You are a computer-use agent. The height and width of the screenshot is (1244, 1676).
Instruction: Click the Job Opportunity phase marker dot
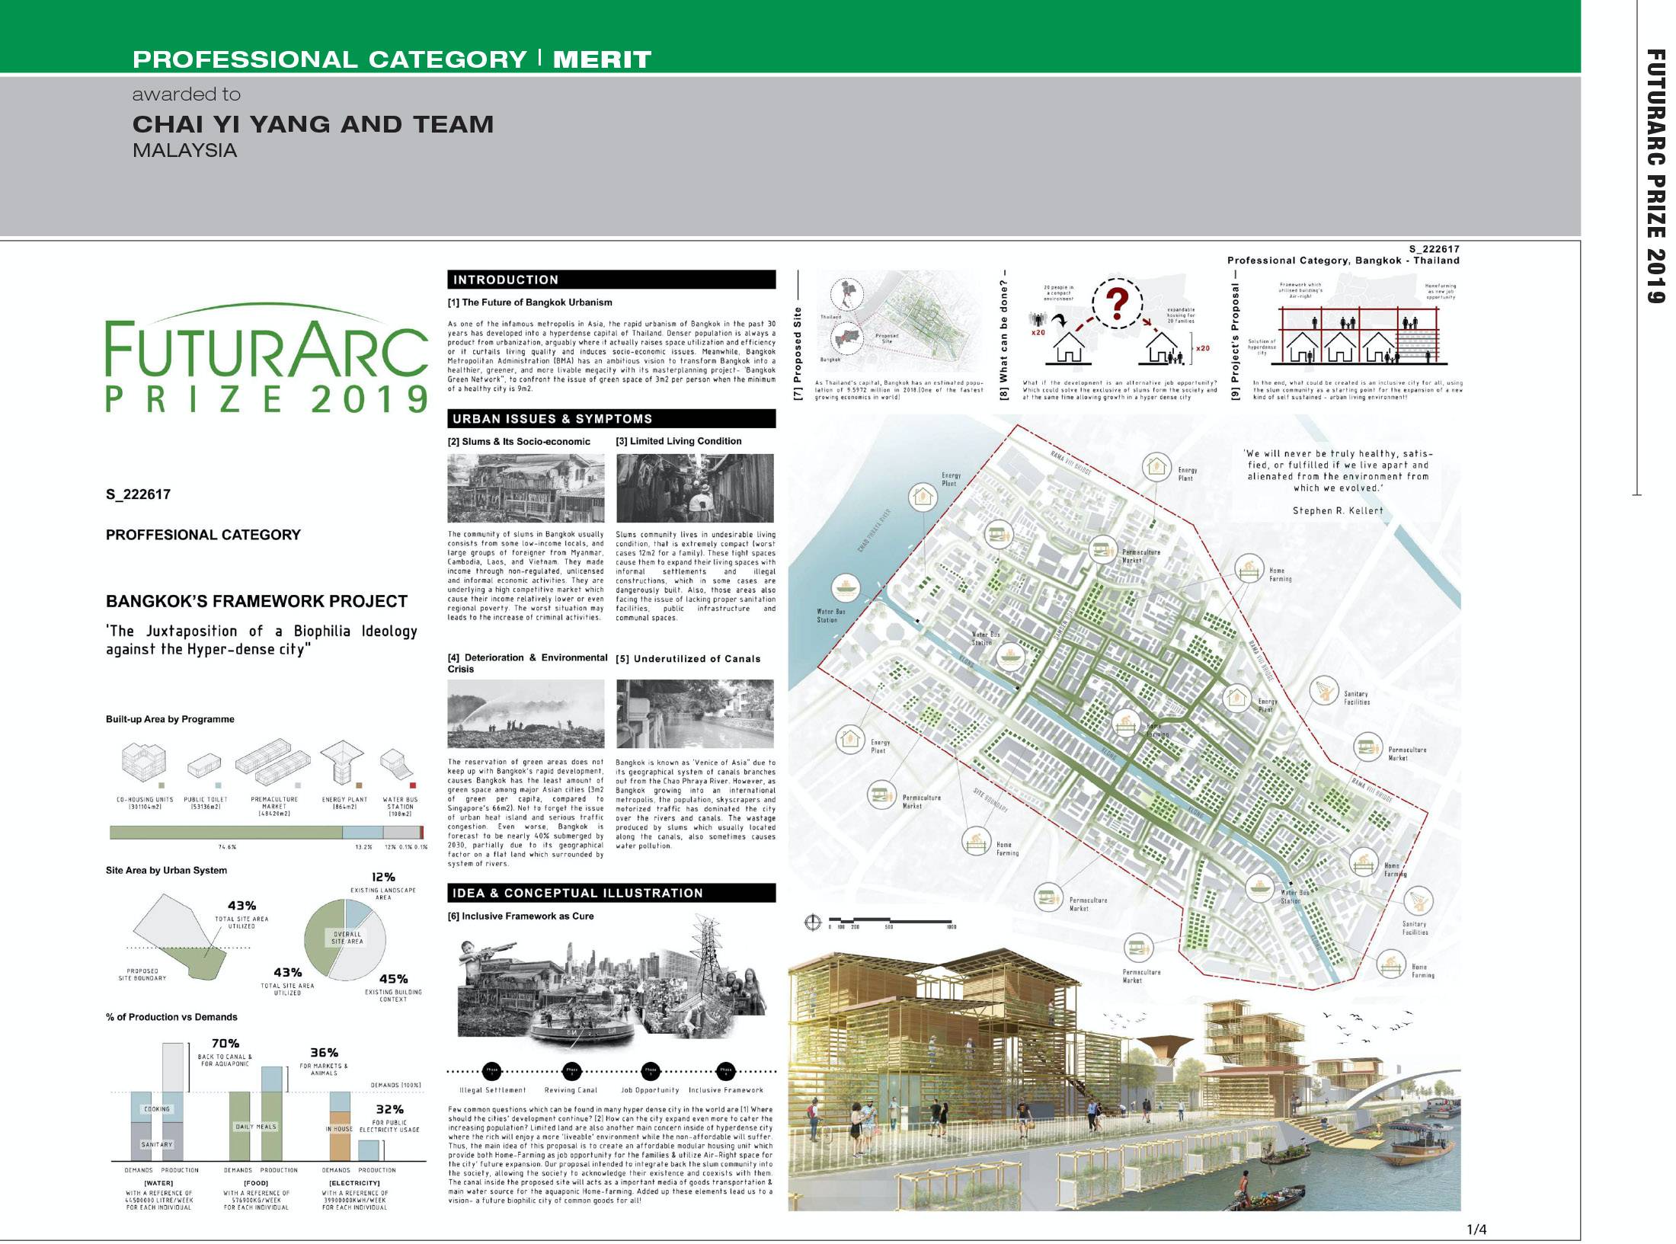[650, 1070]
